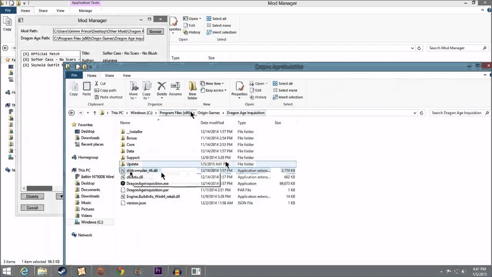Open the View tab in Explorer
The height and width of the screenshot is (277, 492).
click(126, 75)
